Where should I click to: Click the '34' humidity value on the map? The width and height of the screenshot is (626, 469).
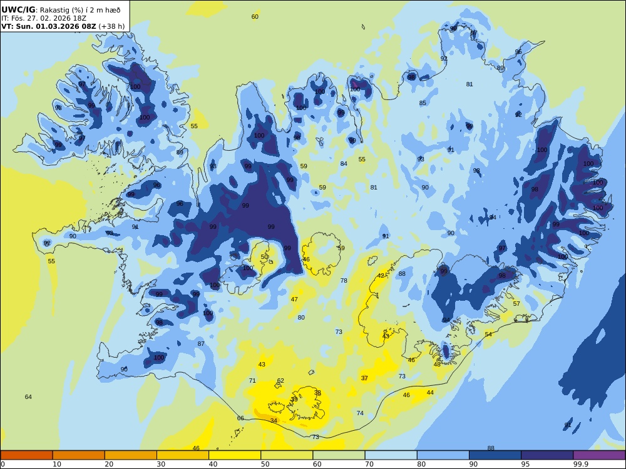[x=274, y=421]
